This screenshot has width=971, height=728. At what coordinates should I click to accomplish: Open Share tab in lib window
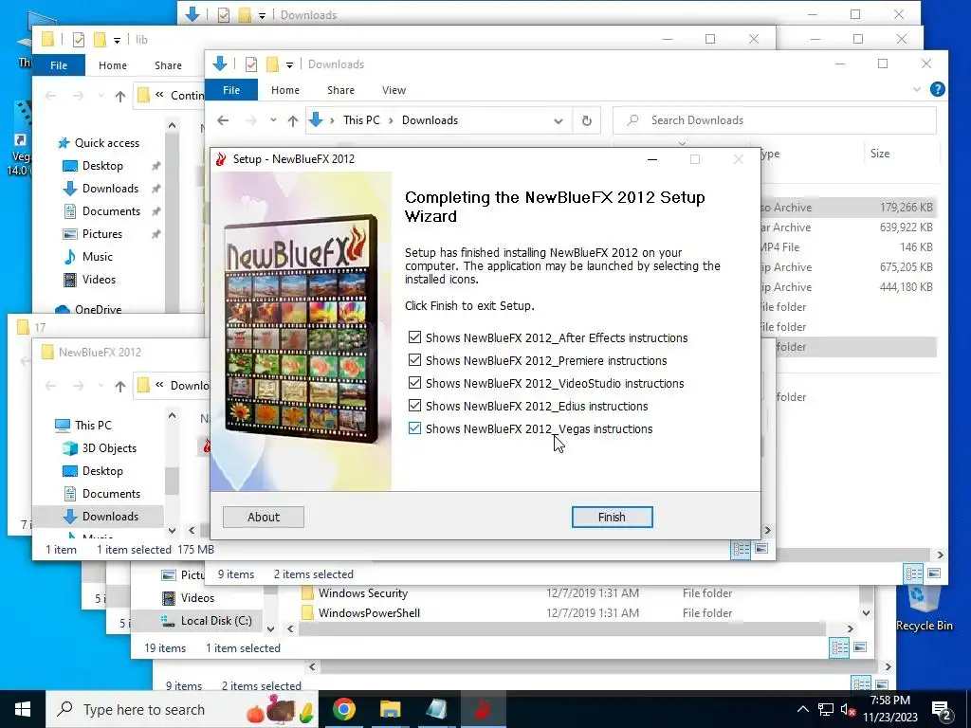169,65
